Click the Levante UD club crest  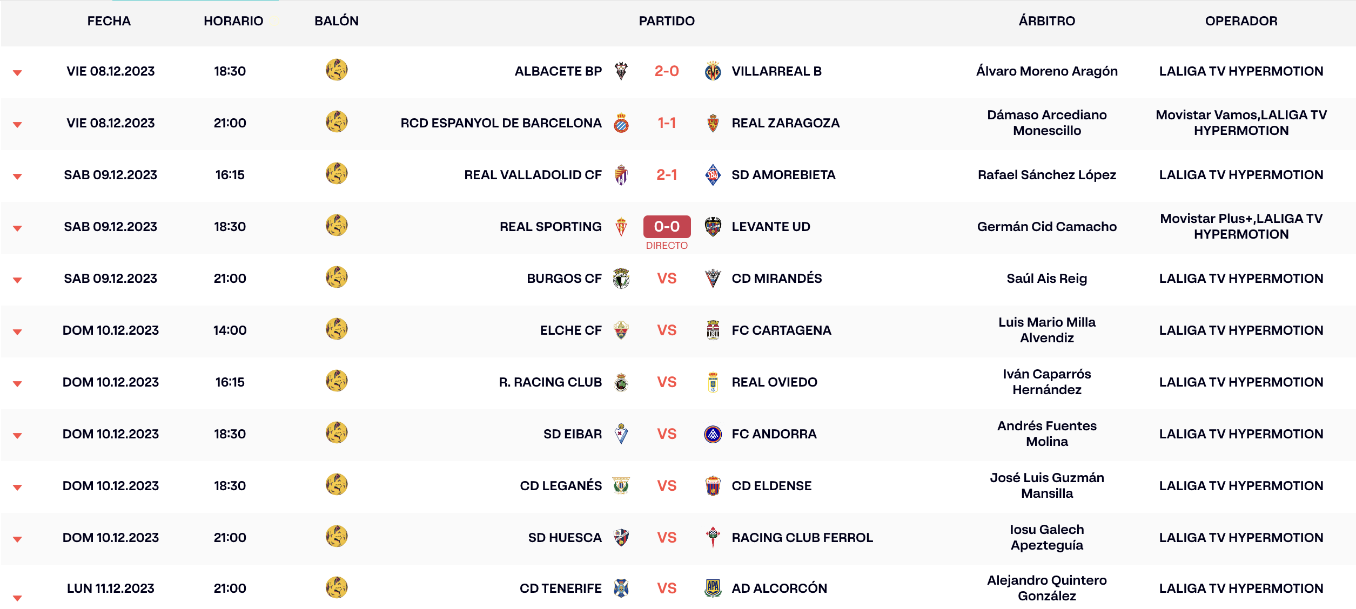point(713,227)
